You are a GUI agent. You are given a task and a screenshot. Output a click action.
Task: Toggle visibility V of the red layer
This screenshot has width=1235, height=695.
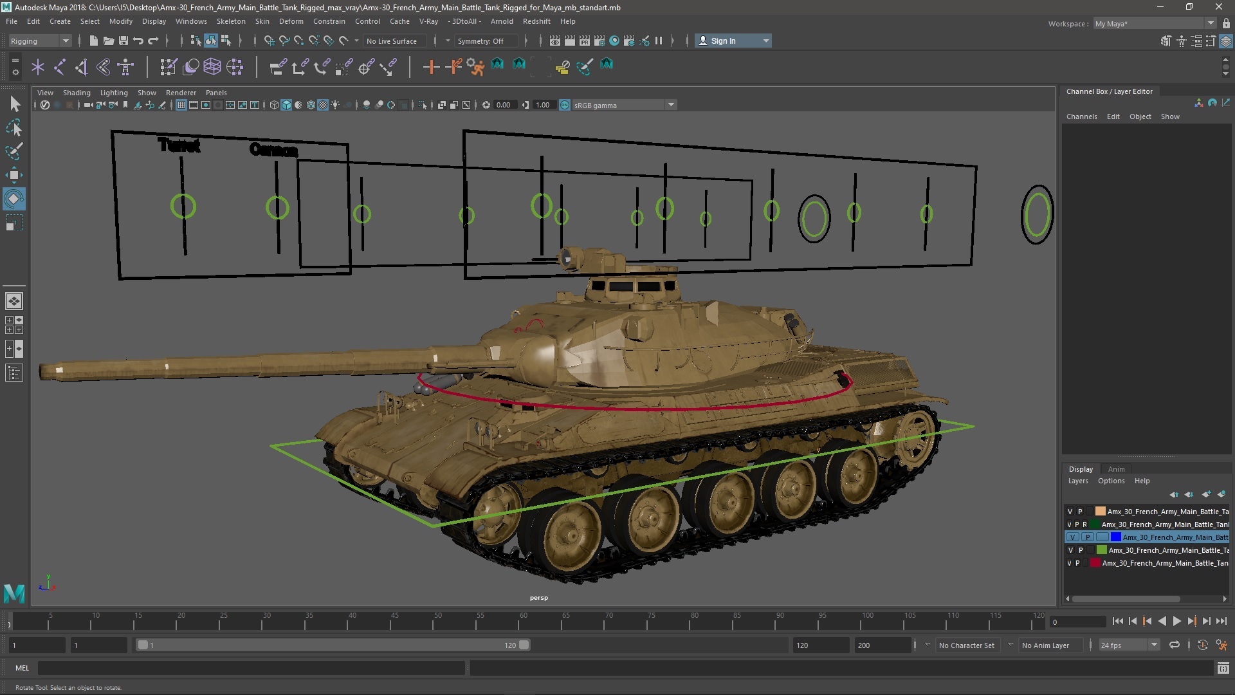1070,563
